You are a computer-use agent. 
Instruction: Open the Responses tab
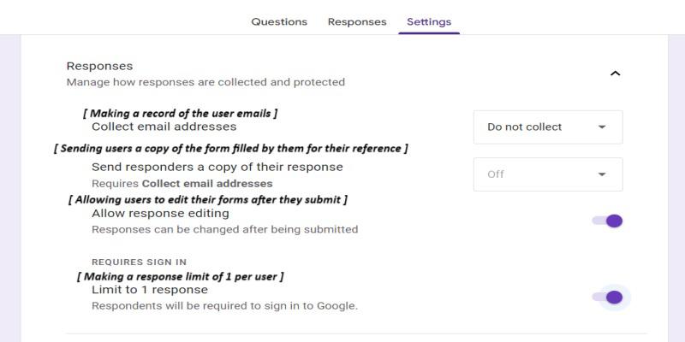[356, 21]
